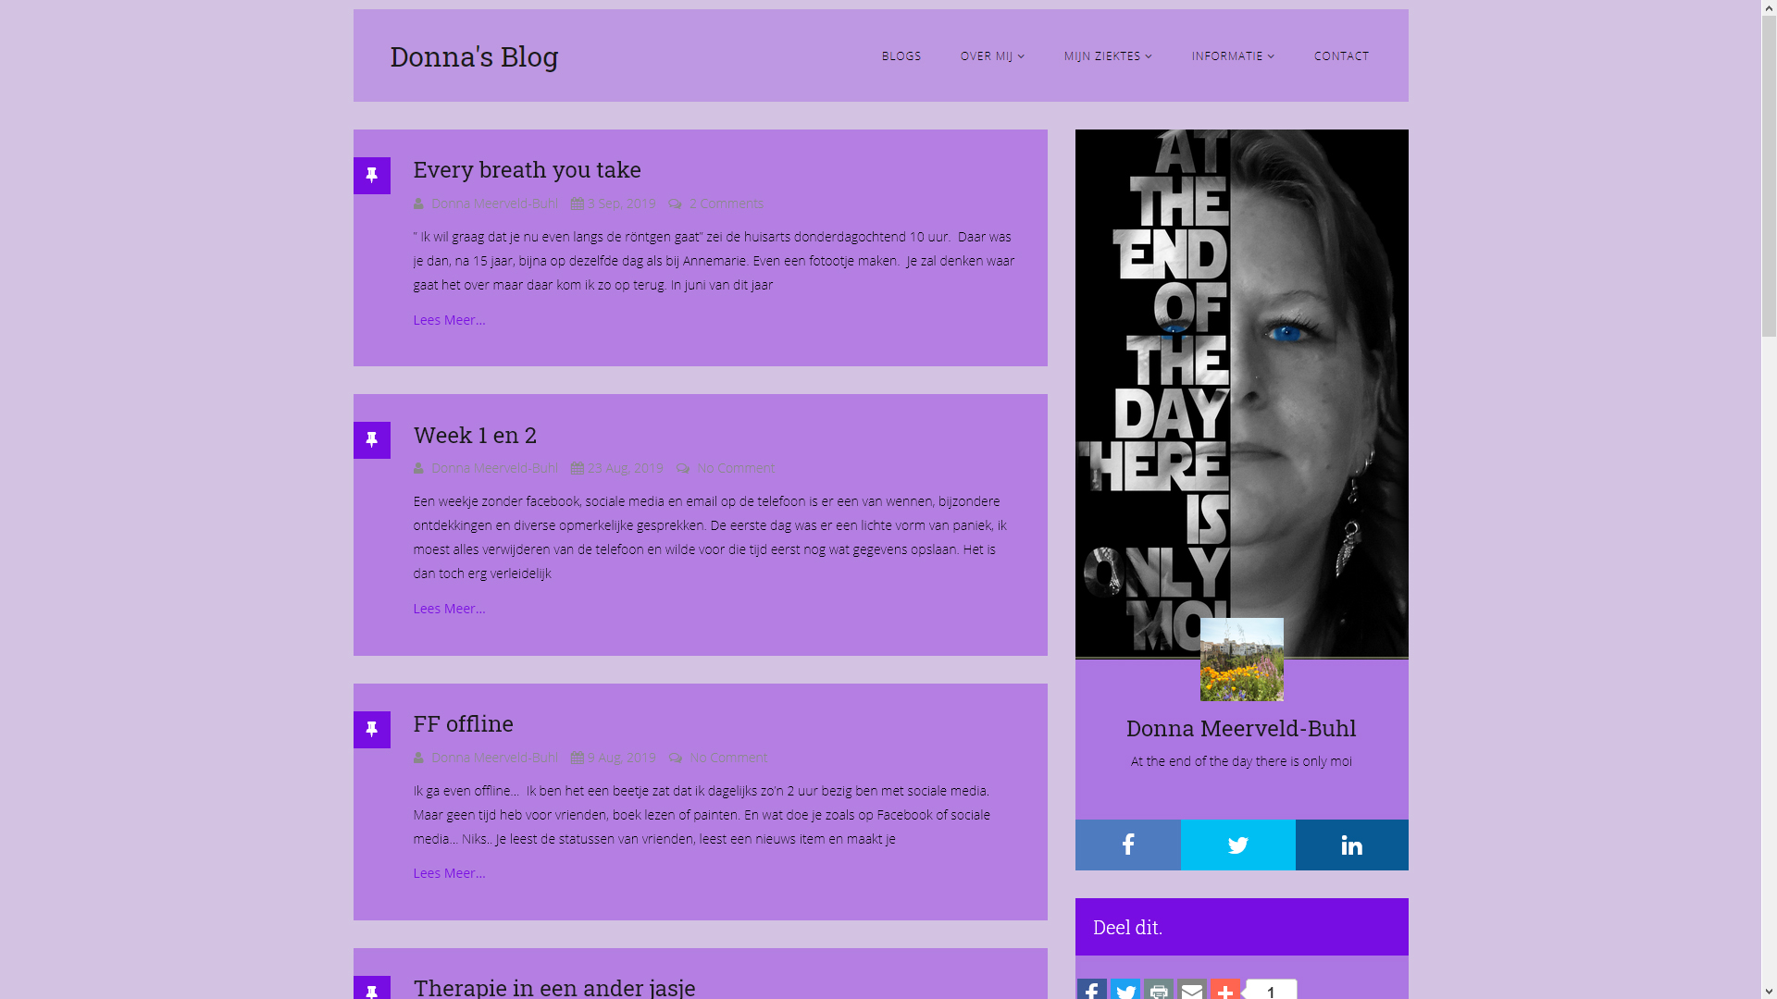
Task: Click the pin icon beside FF offline
Action: point(372,730)
